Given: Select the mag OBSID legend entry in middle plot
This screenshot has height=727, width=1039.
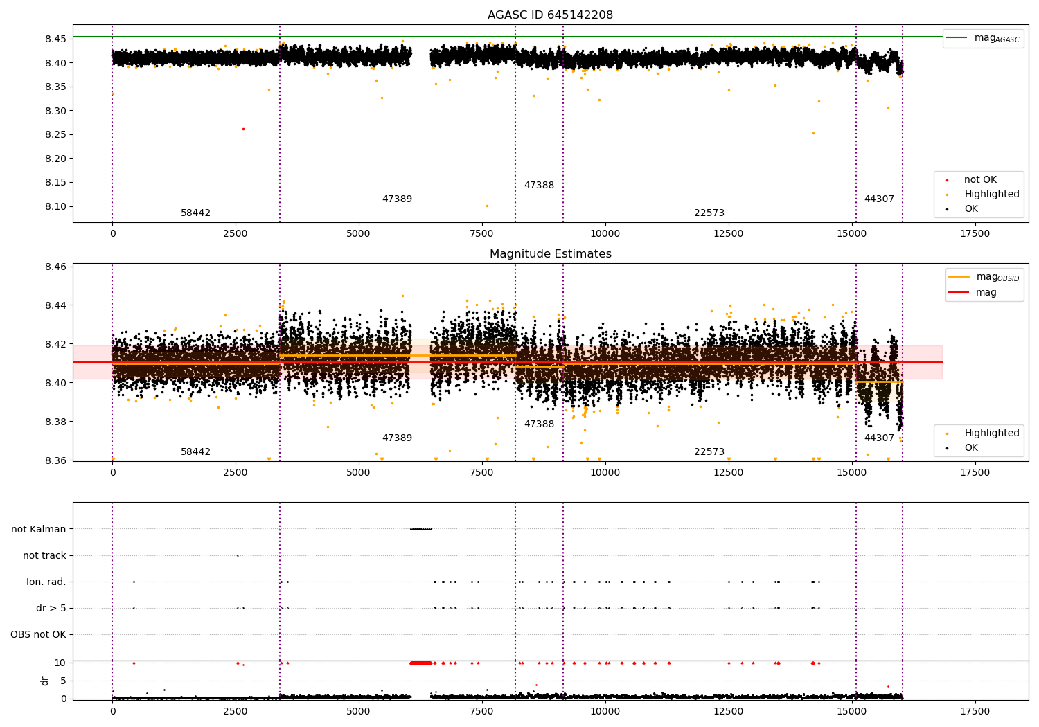Looking at the screenshot, I should click(984, 277).
